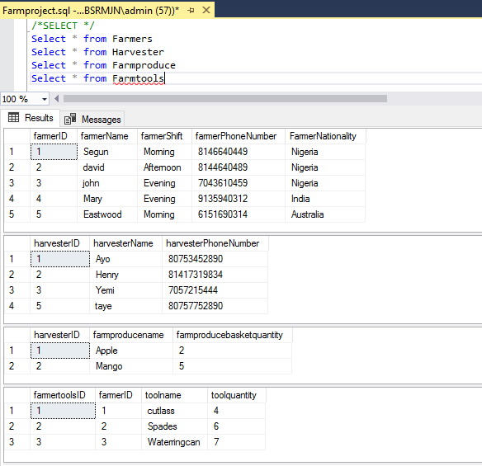The width and height of the screenshot is (482, 466).
Task: Select phone number 6151690314
Action: click(239, 214)
